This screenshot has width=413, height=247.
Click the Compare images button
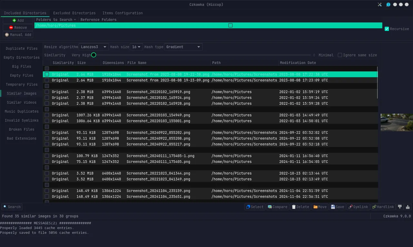point(277,207)
